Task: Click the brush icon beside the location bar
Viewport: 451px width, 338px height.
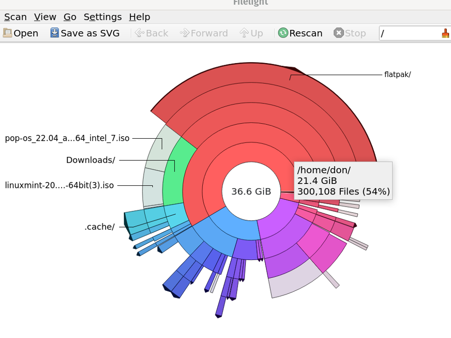Action: point(445,33)
